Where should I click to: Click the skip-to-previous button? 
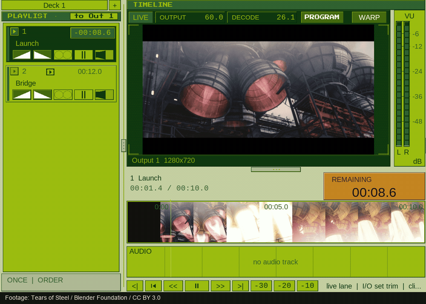click(153, 286)
